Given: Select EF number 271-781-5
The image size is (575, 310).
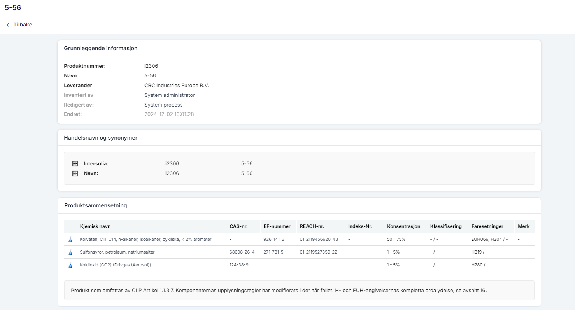Looking at the screenshot, I should [273, 252].
